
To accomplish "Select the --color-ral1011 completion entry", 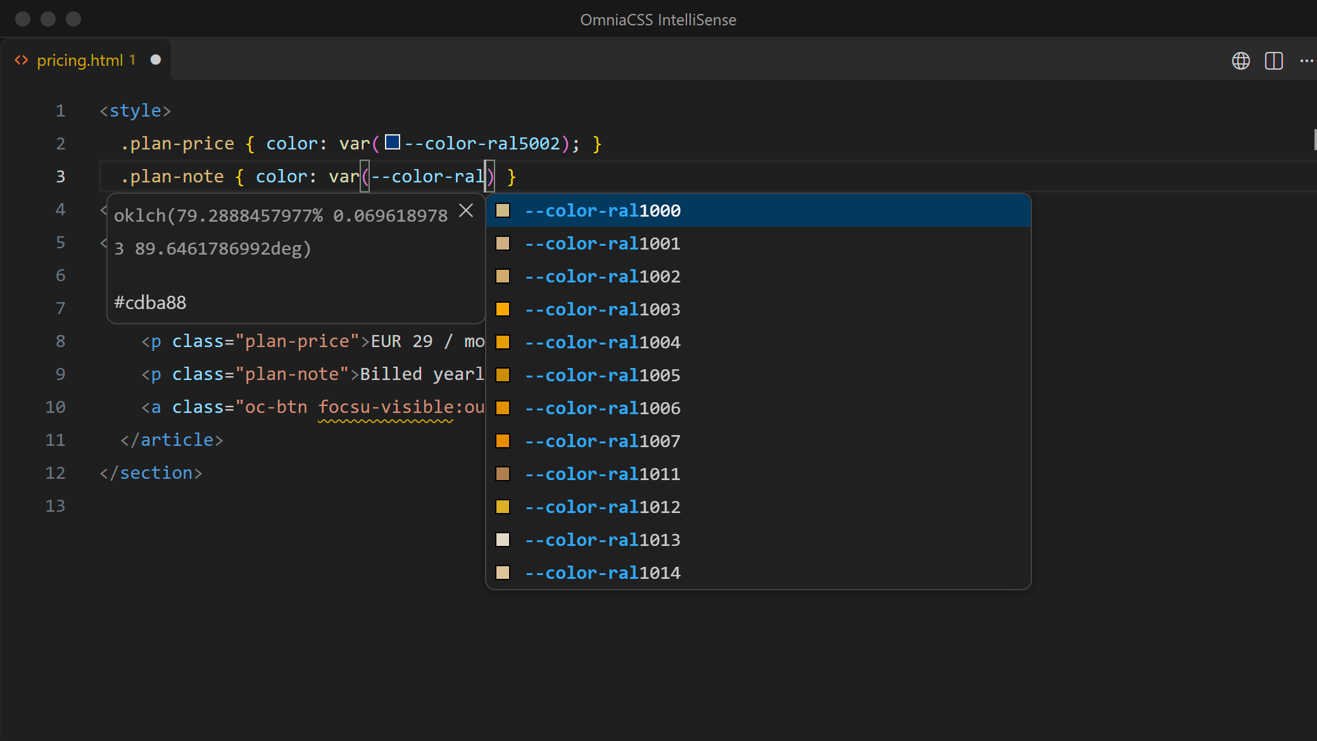I will point(759,474).
